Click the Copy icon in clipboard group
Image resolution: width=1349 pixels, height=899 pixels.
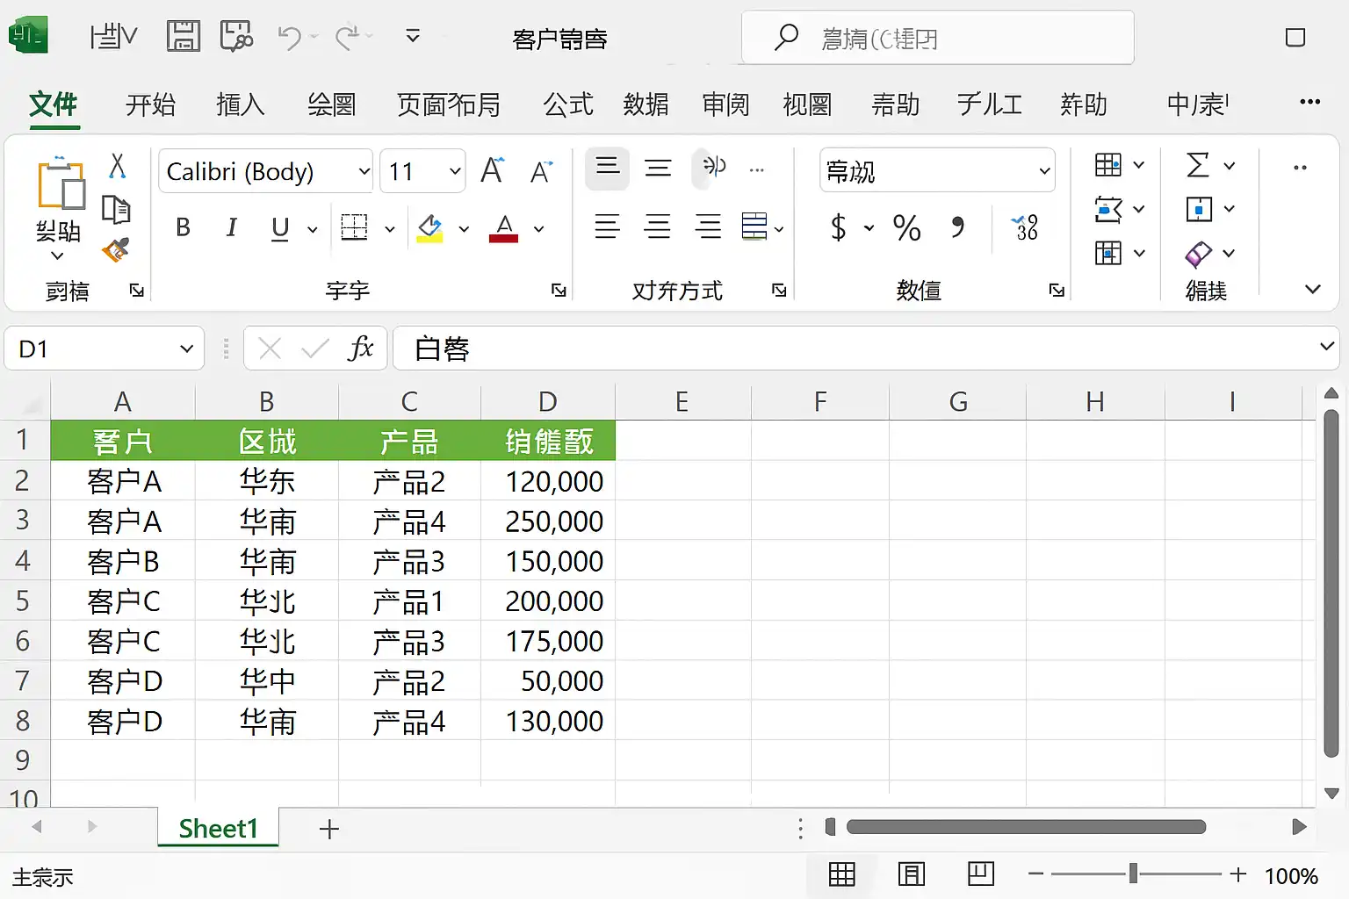116,209
